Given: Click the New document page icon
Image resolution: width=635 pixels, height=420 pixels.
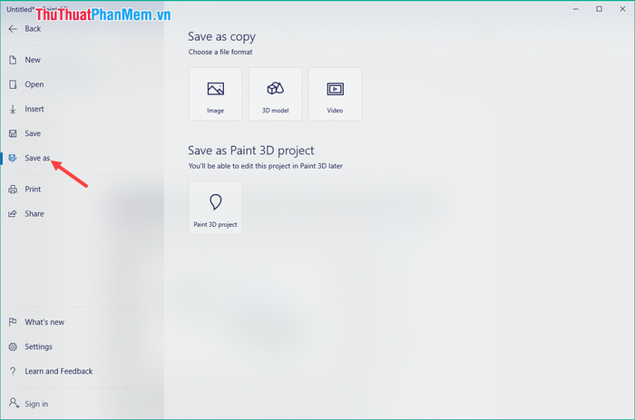Looking at the screenshot, I should tap(13, 60).
